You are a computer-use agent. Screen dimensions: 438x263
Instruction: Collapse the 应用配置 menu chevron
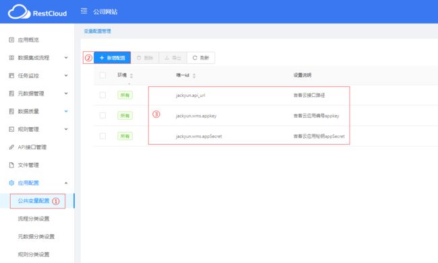click(x=66, y=183)
